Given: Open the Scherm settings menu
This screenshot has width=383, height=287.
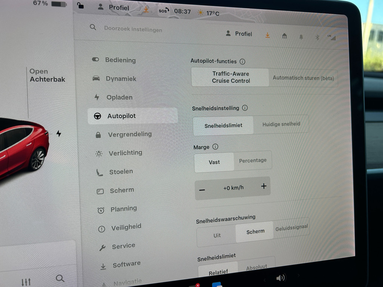Looking at the screenshot, I should pyautogui.click(x=116, y=190).
